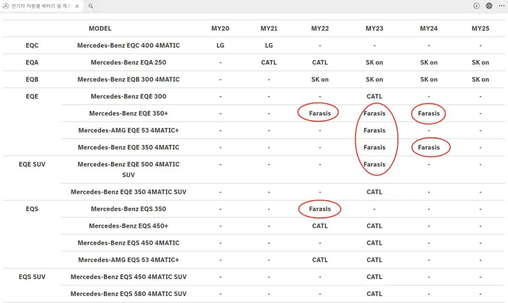This screenshot has width=508, height=303.
Task: Click CATL cell in EQS 450+ MY22
Action: click(x=320, y=226)
